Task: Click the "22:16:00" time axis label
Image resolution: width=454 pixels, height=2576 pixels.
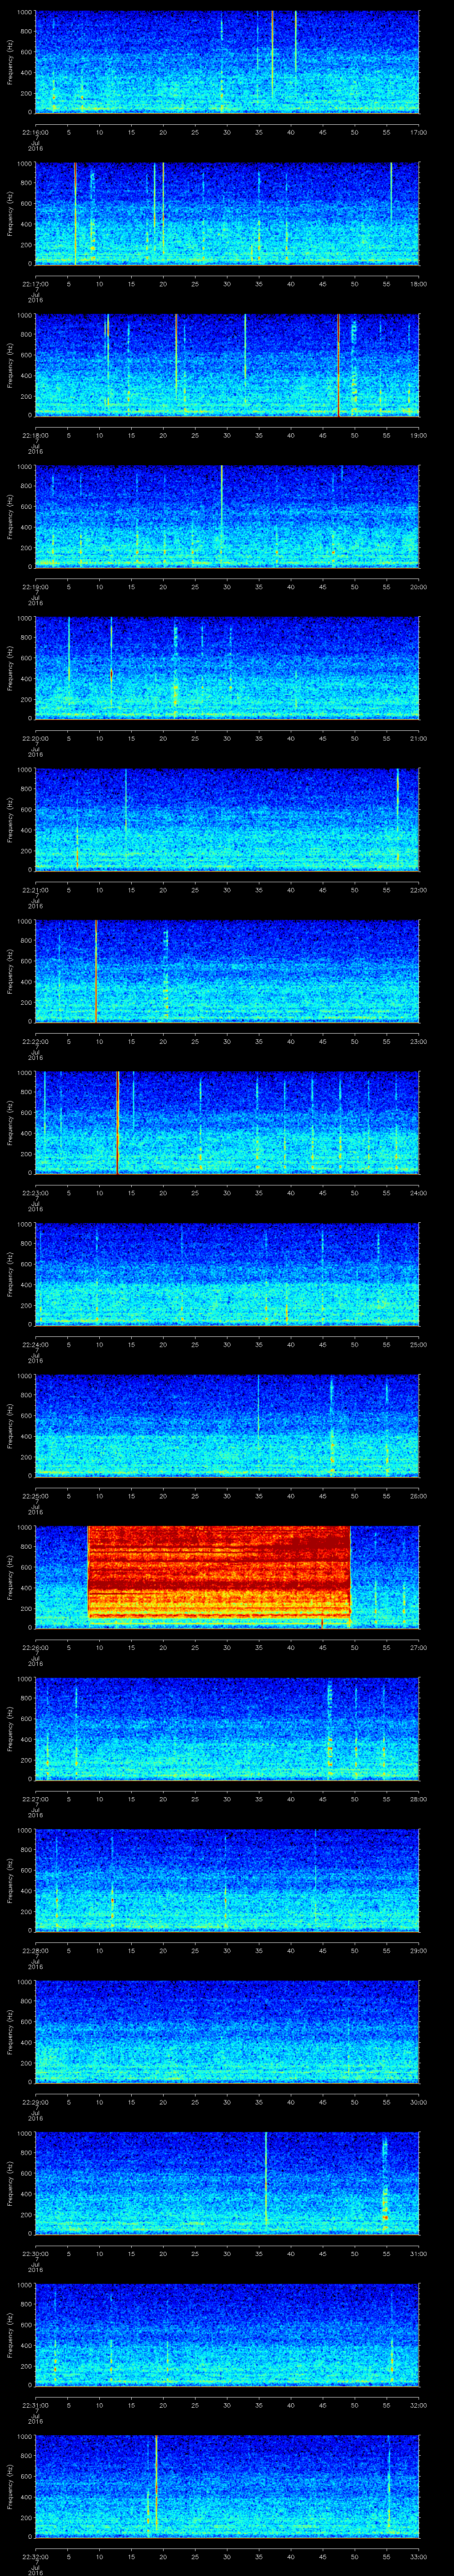Action: tap(36, 132)
